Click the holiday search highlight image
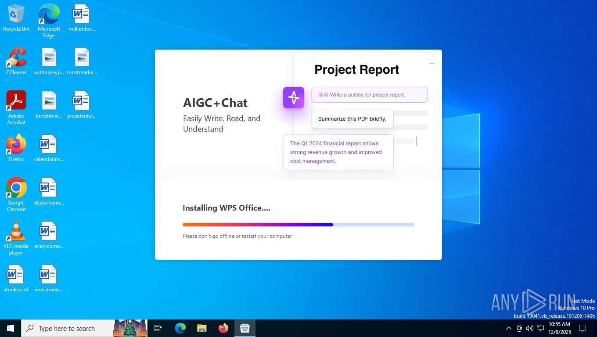This screenshot has height=337, width=597. (x=130, y=328)
